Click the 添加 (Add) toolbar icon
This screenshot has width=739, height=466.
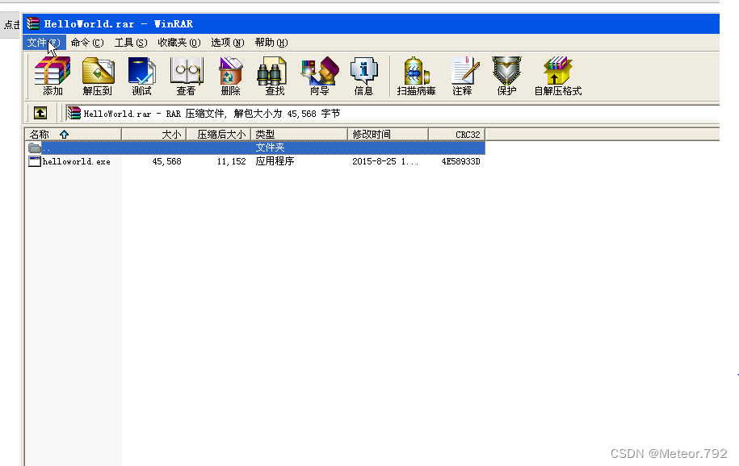52,75
